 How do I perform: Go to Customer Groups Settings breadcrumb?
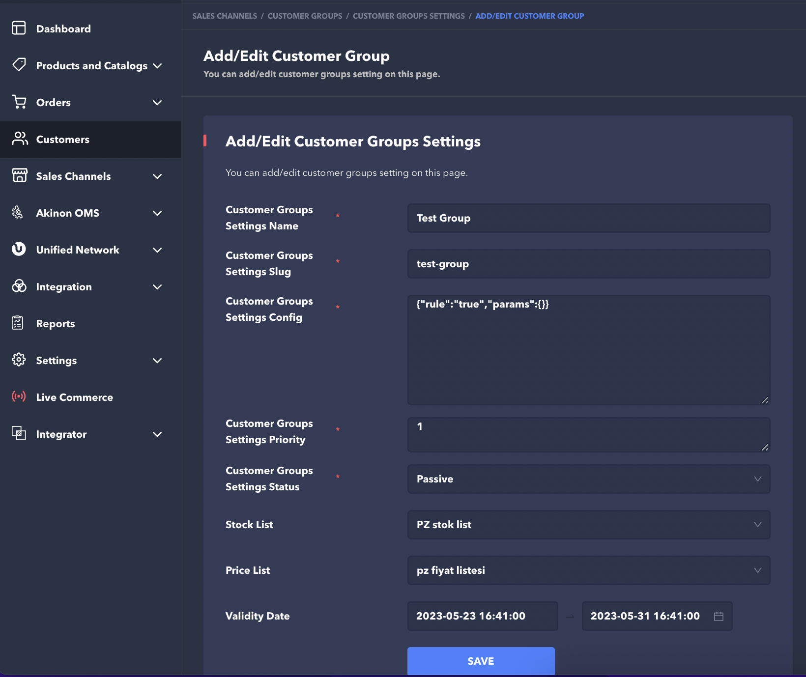(408, 16)
